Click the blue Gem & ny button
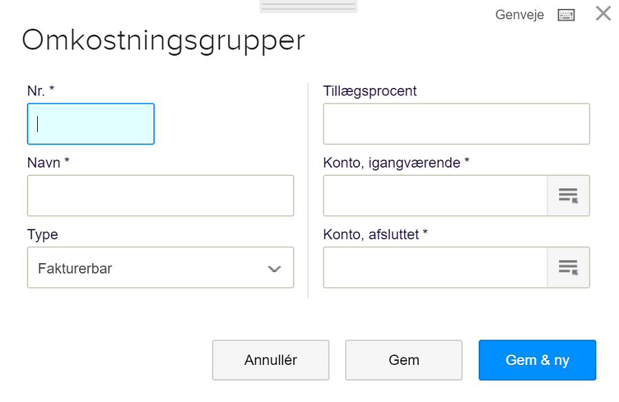Image resolution: width=619 pixels, height=402 pixels. pyautogui.click(x=537, y=360)
